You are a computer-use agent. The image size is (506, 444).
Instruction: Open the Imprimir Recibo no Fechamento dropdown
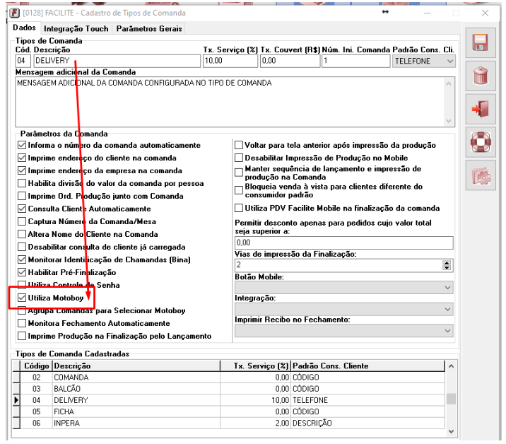tap(343, 331)
